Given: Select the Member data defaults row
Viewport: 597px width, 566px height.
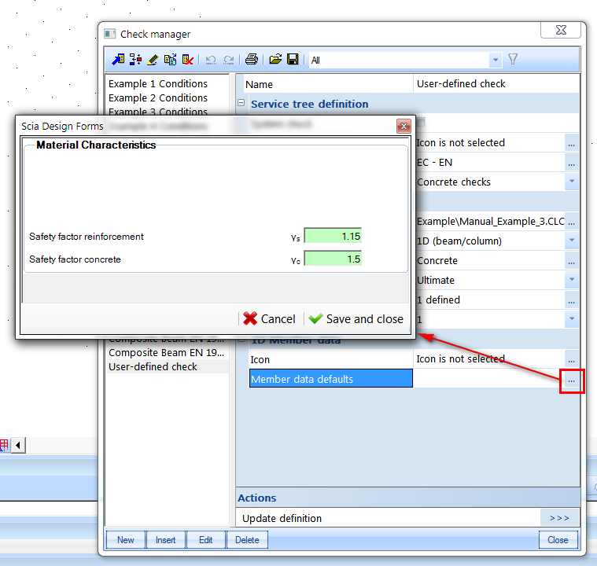Looking at the screenshot, I should tap(331, 379).
